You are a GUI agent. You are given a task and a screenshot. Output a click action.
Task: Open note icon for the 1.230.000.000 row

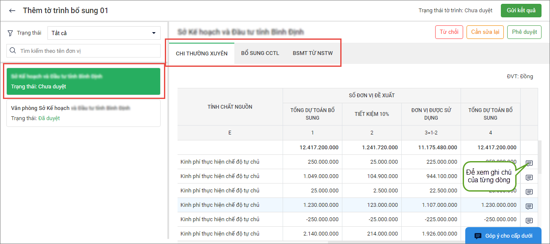[529, 206]
